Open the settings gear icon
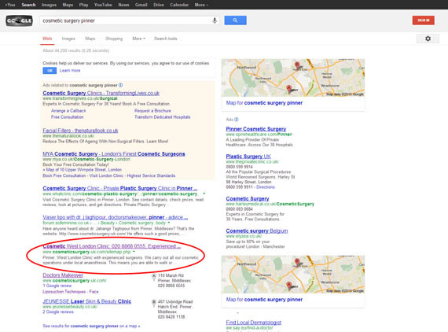This screenshot has width=448, height=332. point(428,39)
